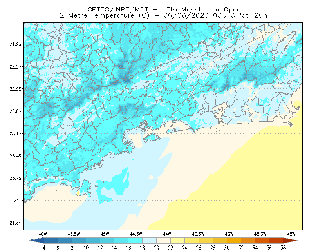The height and width of the screenshot is (252, 327).
Task: Click the legend value '26'
Action: click(x=199, y=248)
